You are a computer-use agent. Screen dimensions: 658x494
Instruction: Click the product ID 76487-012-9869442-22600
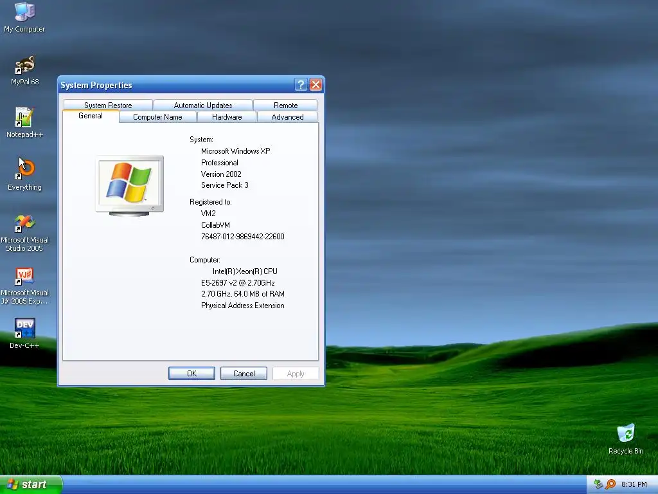click(242, 237)
